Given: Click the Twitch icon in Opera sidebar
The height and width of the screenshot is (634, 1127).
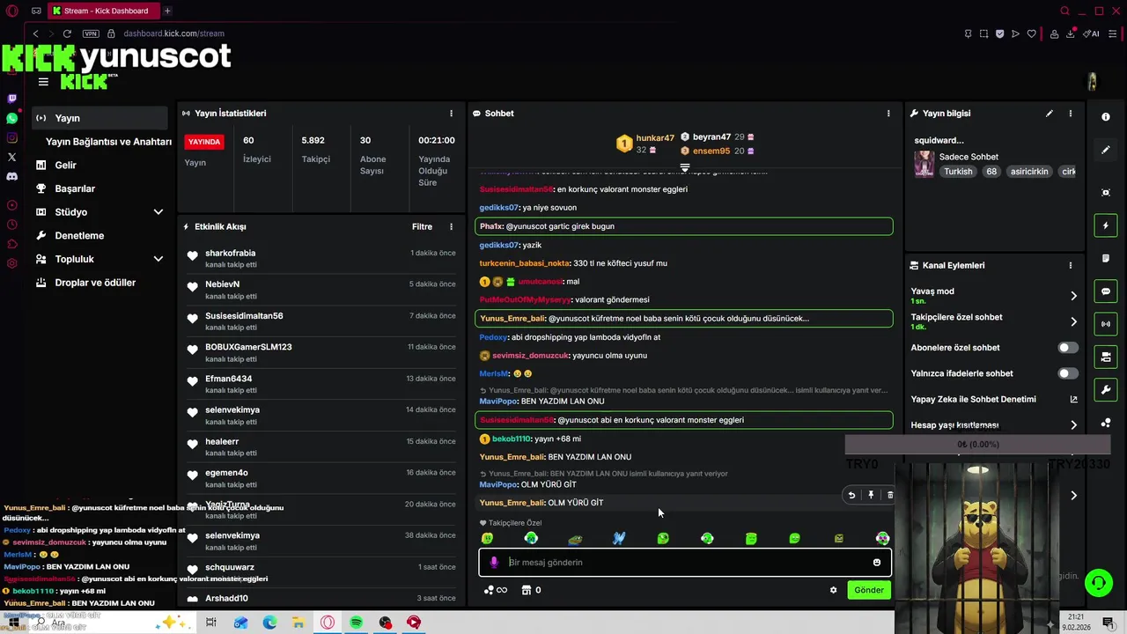Looking at the screenshot, I should click(x=11, y=99).
